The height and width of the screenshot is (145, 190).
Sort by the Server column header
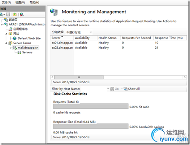click(x=62, y=38)
